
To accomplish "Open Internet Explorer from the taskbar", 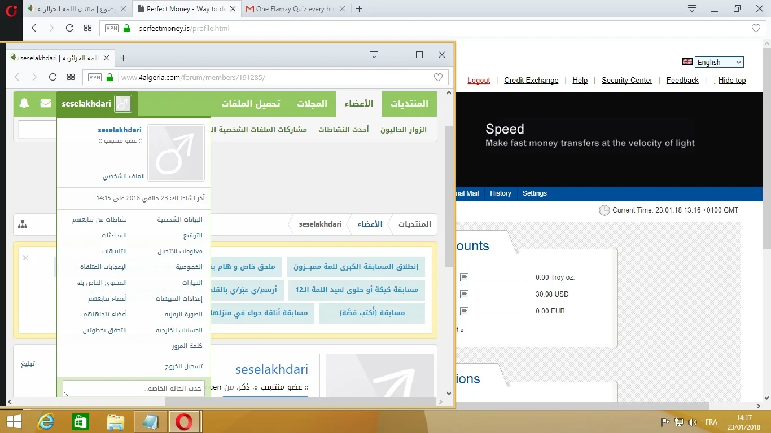I will 46,422.
